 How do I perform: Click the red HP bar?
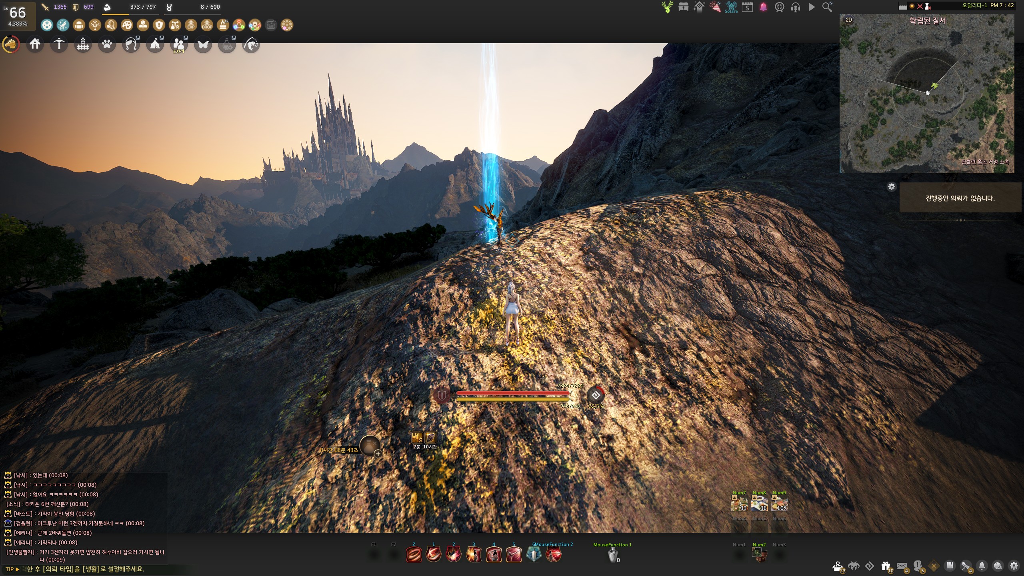513,393
